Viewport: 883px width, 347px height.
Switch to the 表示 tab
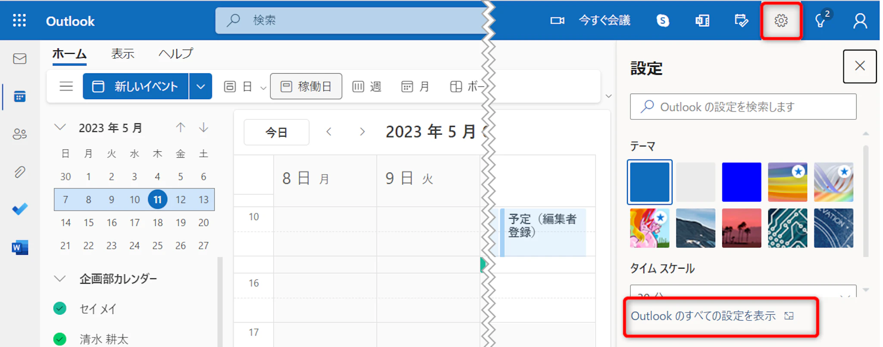123,54
